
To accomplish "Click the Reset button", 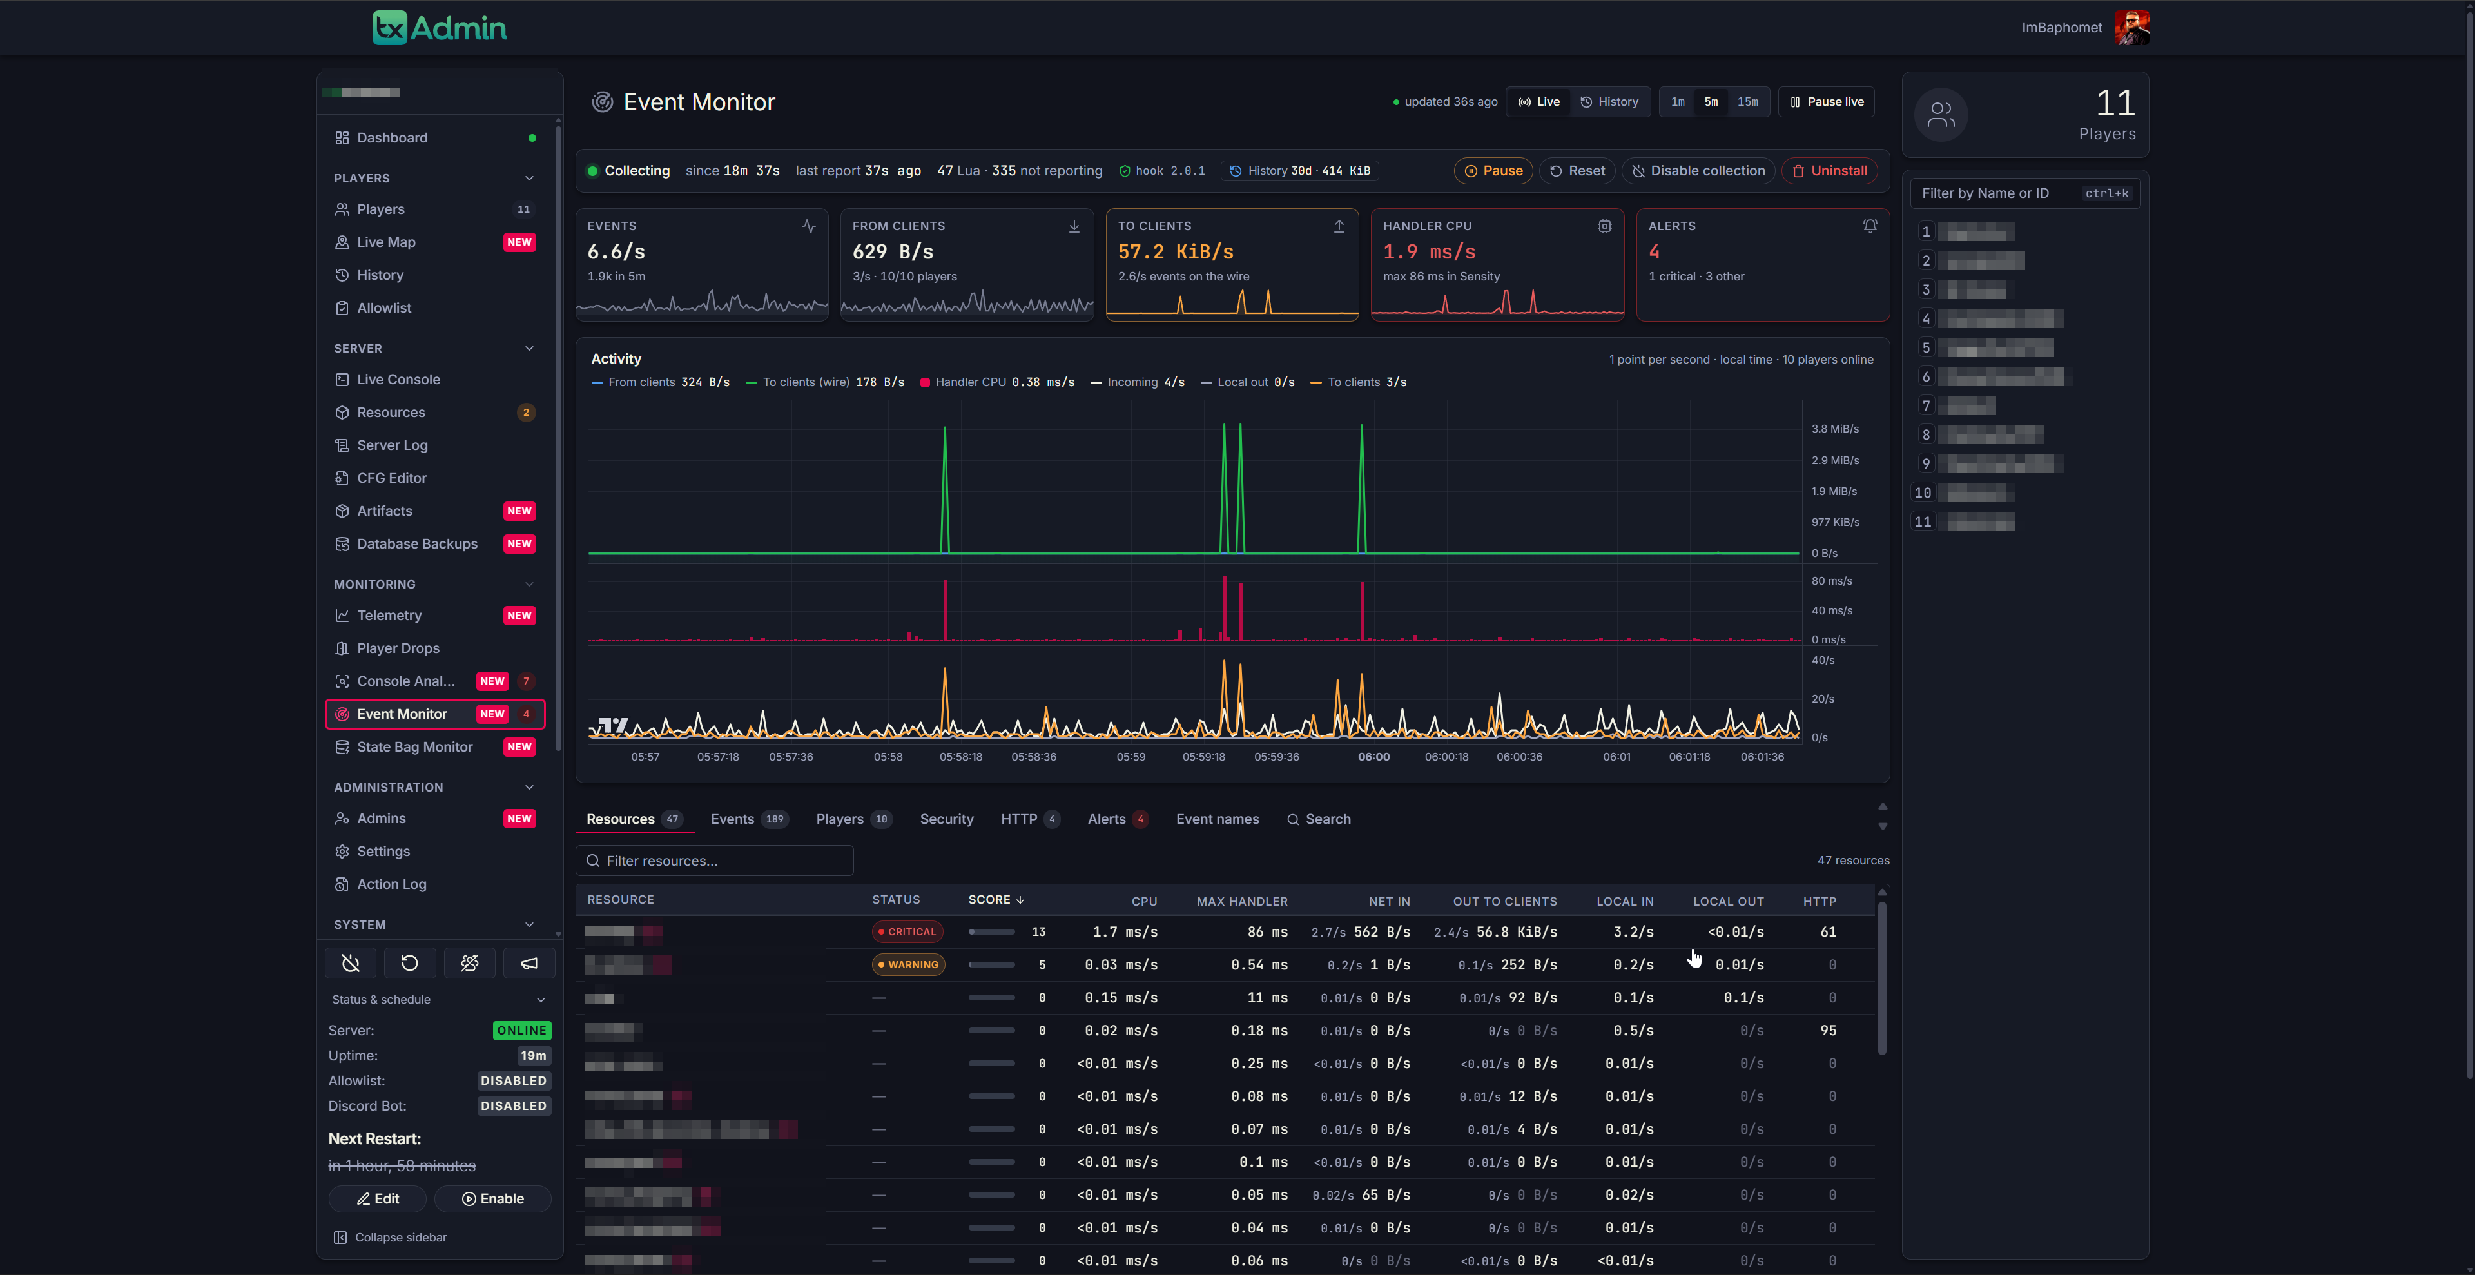I will coord(1577,170).
